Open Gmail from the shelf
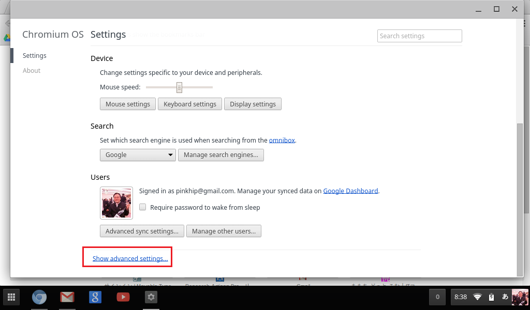This screenshot has width=530, height=310. click(x=67, y=297)
